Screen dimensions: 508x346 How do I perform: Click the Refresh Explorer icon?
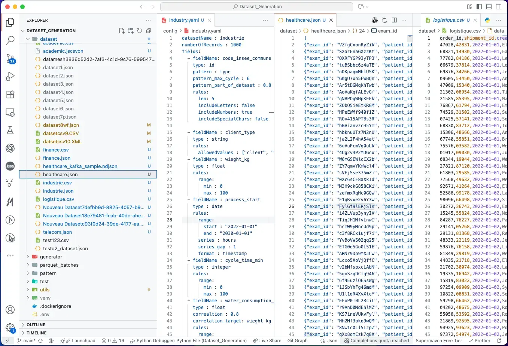click(x=139, y=31)
